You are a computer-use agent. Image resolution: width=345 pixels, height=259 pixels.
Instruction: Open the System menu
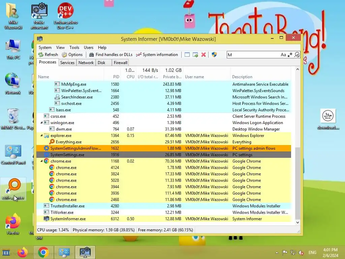(45, 47)
